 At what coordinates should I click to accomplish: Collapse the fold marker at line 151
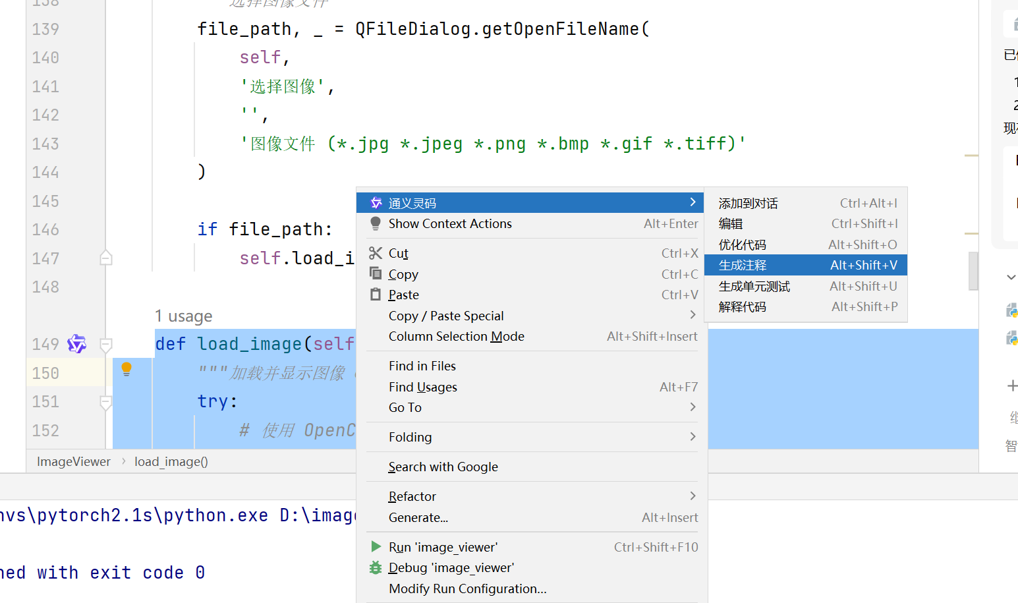[x=105, y=402]
